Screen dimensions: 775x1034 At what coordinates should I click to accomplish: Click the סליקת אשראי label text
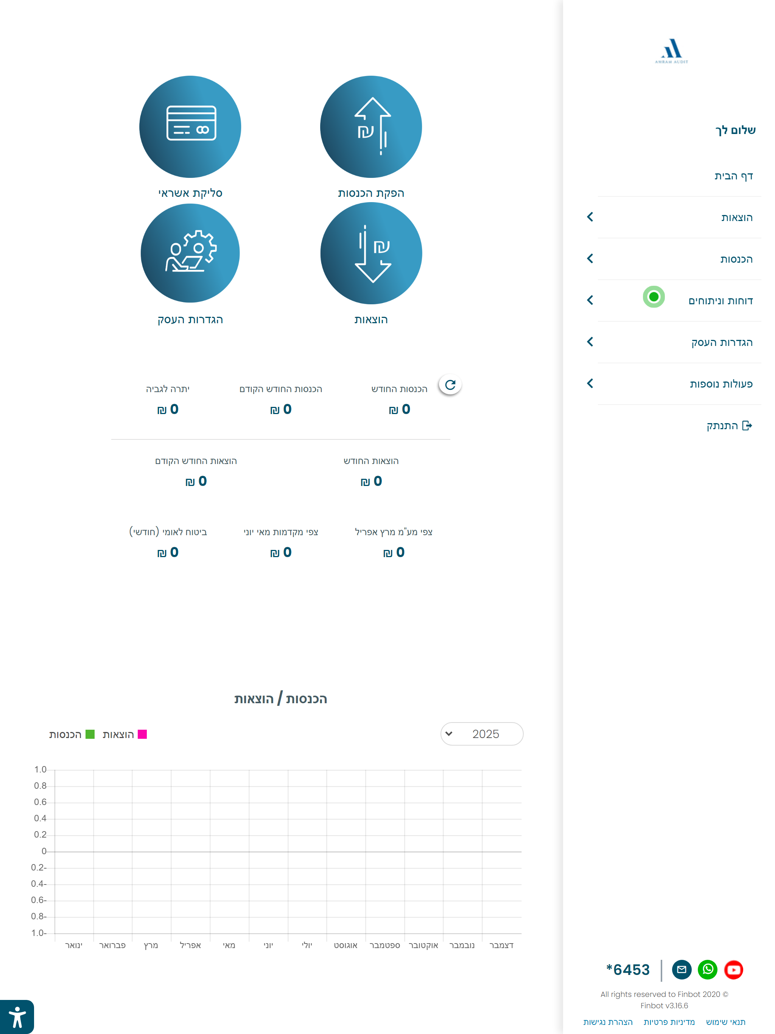click(x=190, y=193)
